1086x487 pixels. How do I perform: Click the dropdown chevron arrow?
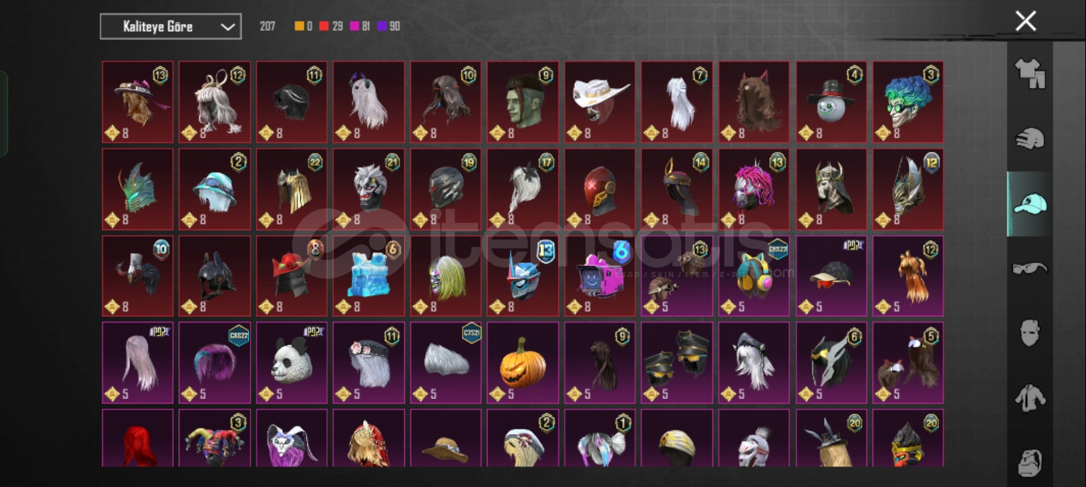pyautogui.click(x=227, y=27)
